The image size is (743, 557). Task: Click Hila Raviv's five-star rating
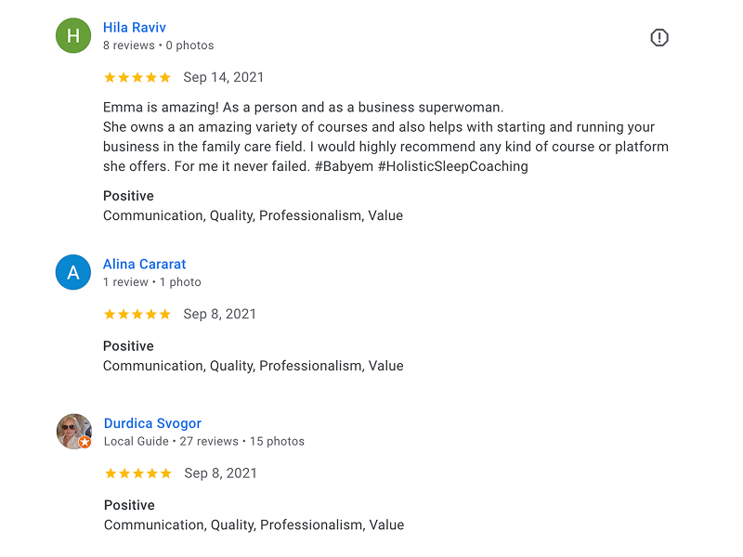(137, 77)
